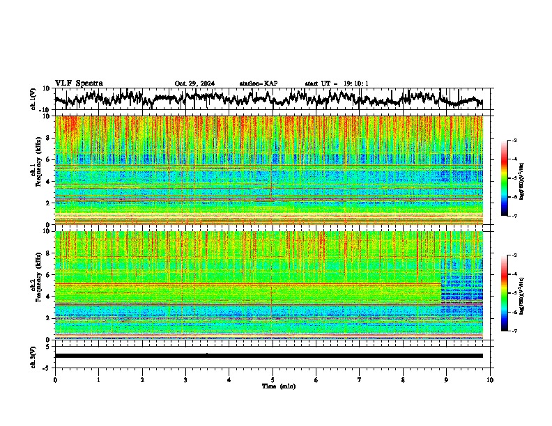Screen dimensions: 552x426
Task: Select the "start UT = 19:10: 1" text
Action: [x=337, y=84]
